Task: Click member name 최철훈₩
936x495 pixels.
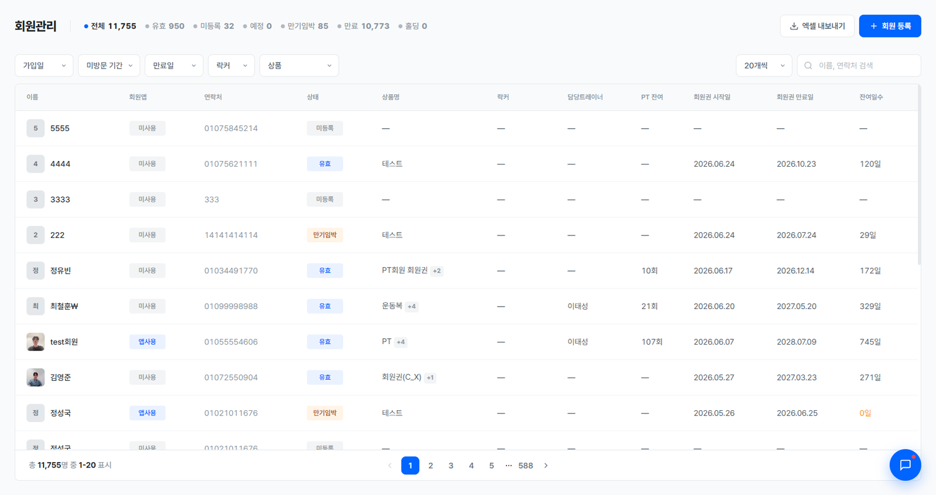Action: (64, 306)
